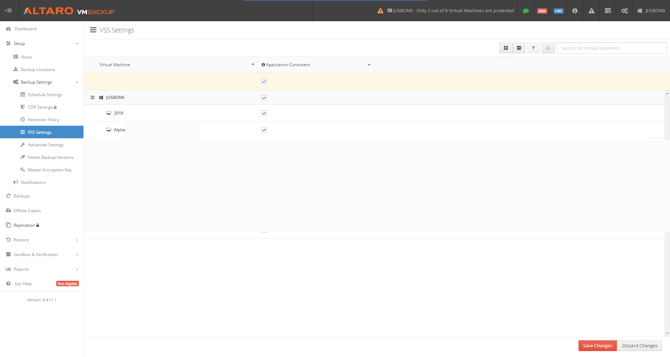The image size is (670, 357).
Task: Toggle the JUSBON0 host Application-Consistent checkbox
Action: tap(264, 98)
